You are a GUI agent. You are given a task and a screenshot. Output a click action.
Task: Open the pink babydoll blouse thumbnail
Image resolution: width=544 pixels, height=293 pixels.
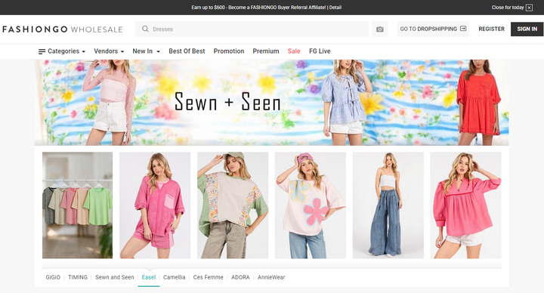(x=465, y=205)
